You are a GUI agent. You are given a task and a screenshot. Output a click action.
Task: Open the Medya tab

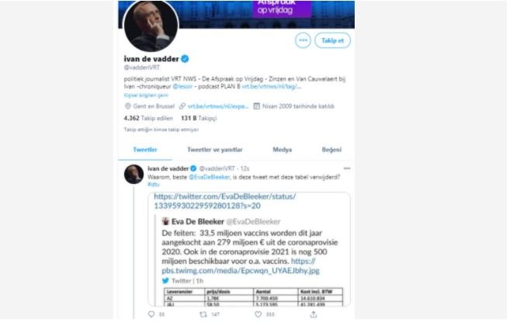tap(283, 150)
